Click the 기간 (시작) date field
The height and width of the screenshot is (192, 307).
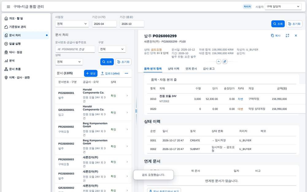click(x=104, y=24)
